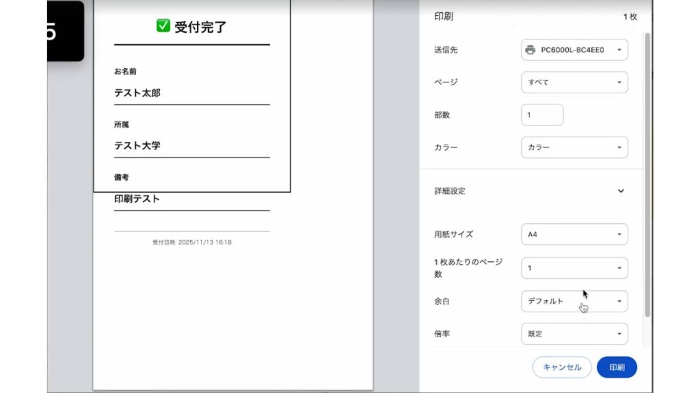Click the テスト太郎 name in the preview
Screen dimensions: 700x393
click(137, 93)
